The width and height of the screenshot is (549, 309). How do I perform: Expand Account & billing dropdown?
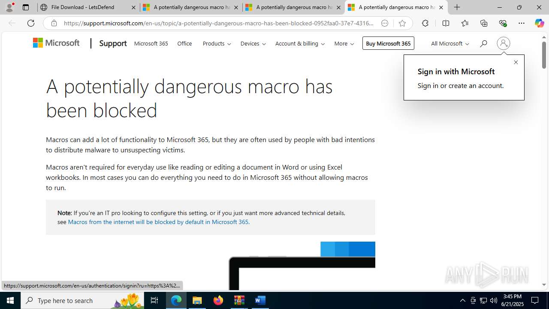point(300,43)
